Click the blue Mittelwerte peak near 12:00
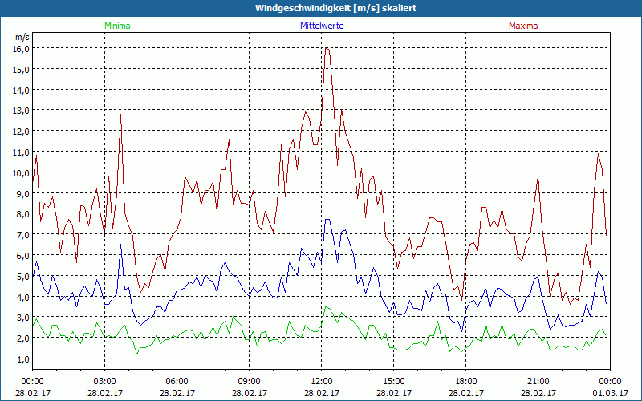This screenshot has height=401, width=642. (327, 220)
